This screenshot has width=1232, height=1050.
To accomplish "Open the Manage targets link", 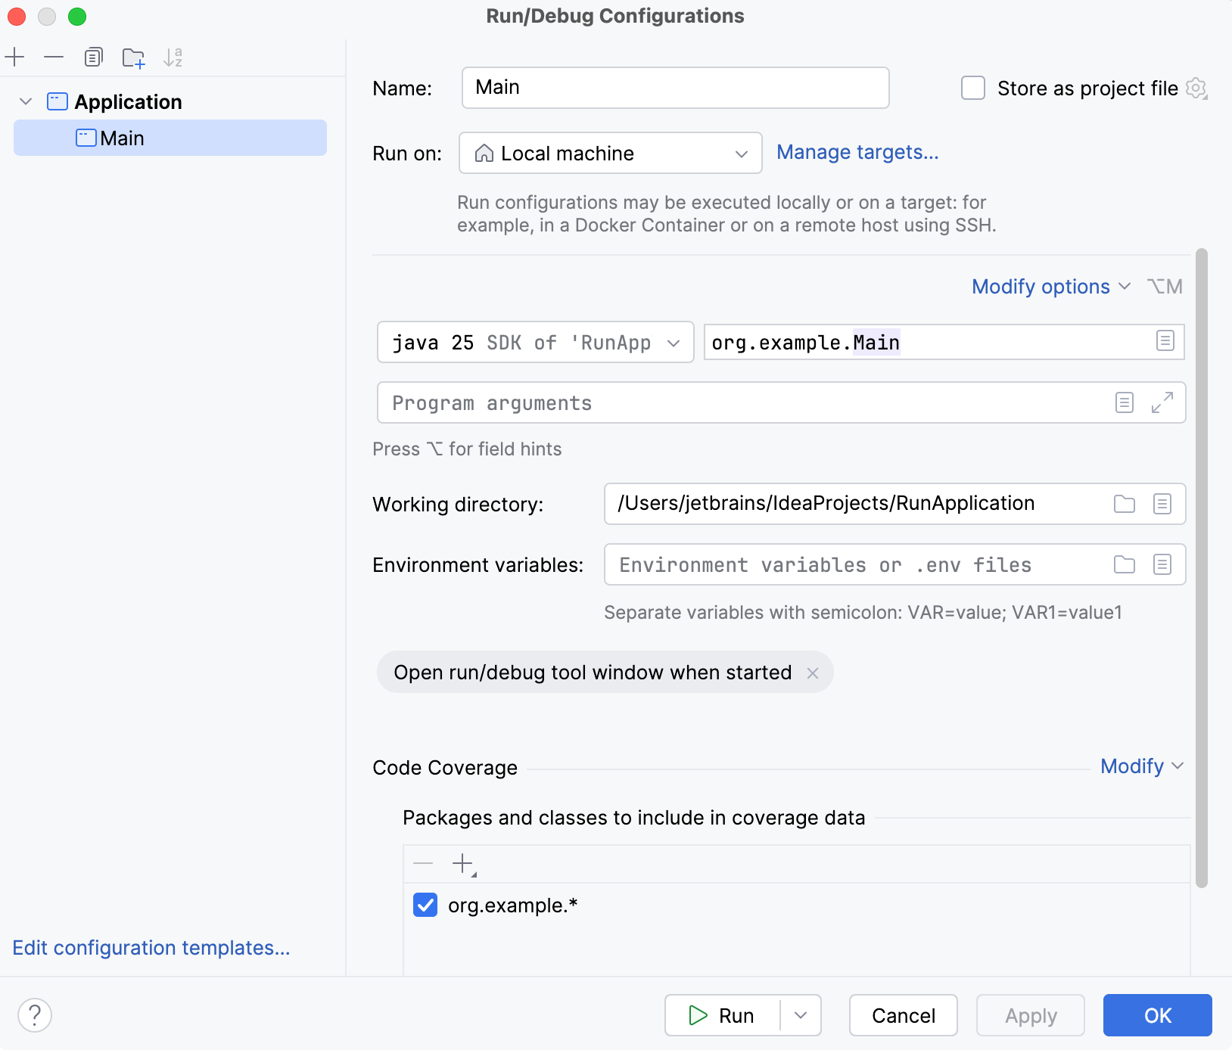I will point(858,152).
